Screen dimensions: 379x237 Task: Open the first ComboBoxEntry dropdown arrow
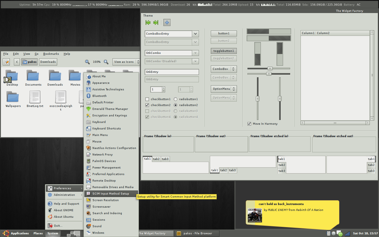coord(195,34)
